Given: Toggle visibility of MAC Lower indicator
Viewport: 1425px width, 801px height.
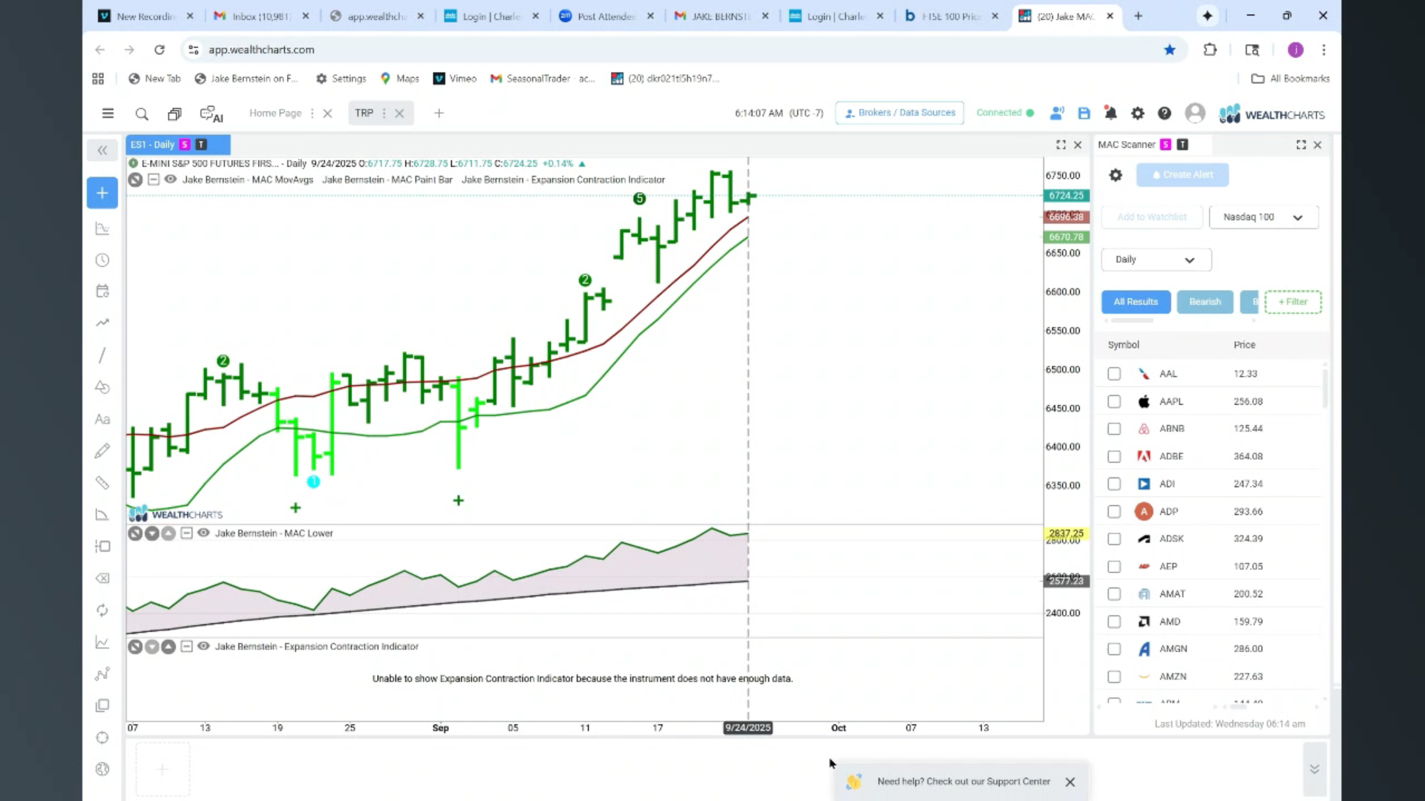Looking at the screenshot, I should (203, 533).
